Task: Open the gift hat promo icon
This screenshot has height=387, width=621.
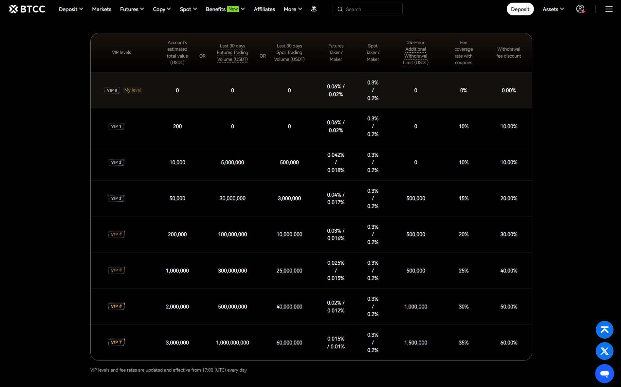Action: coord(314,9)
